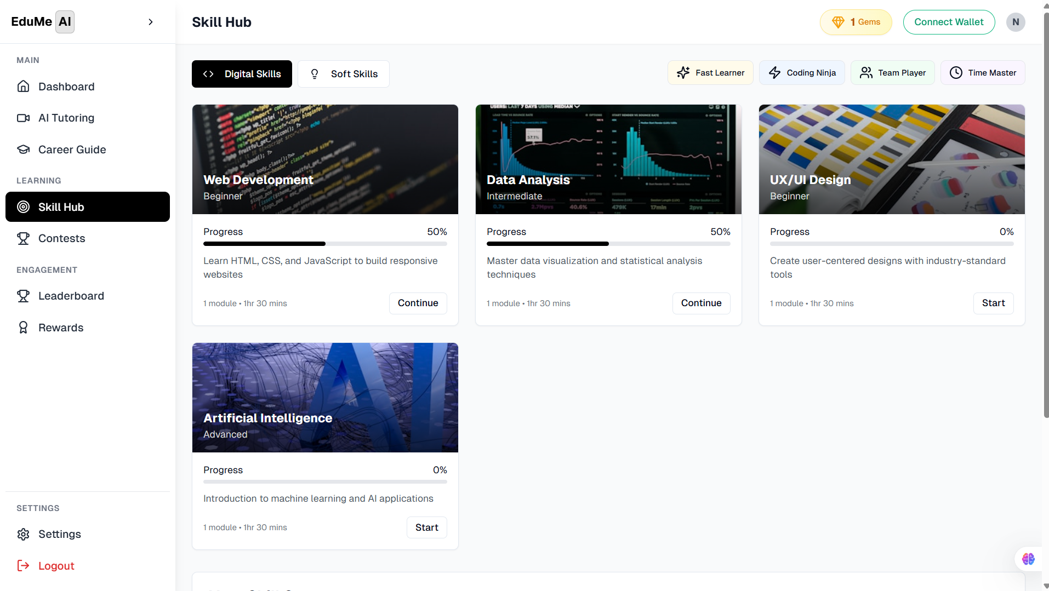
Task: Log out using the Logout link
Action: coord(88,566)
